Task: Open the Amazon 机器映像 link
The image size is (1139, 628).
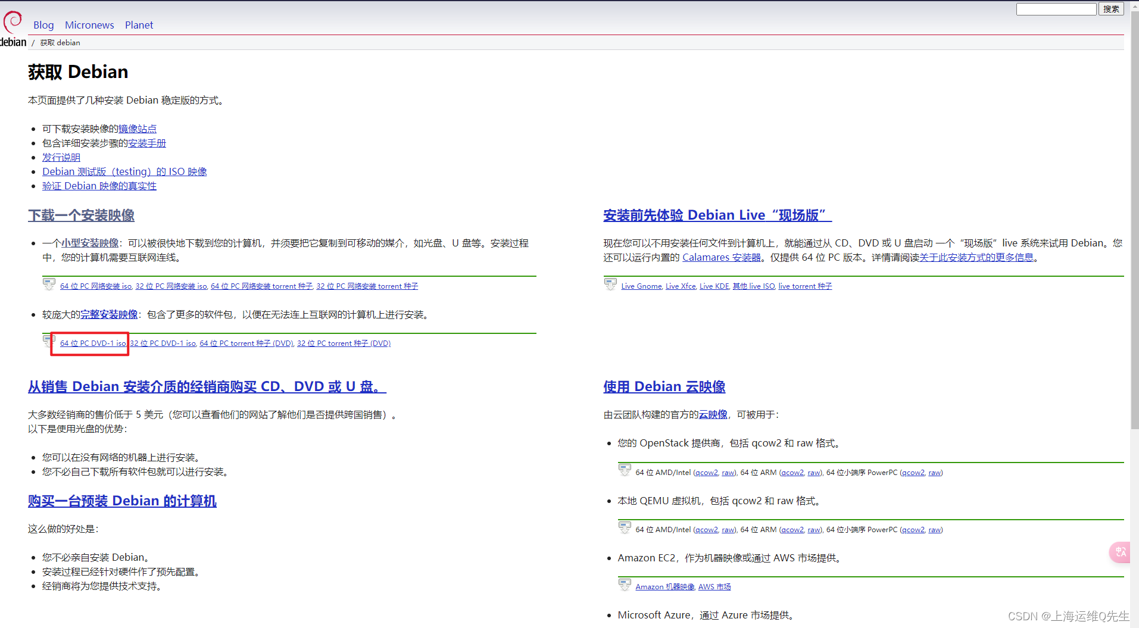Action: point(665,587)
